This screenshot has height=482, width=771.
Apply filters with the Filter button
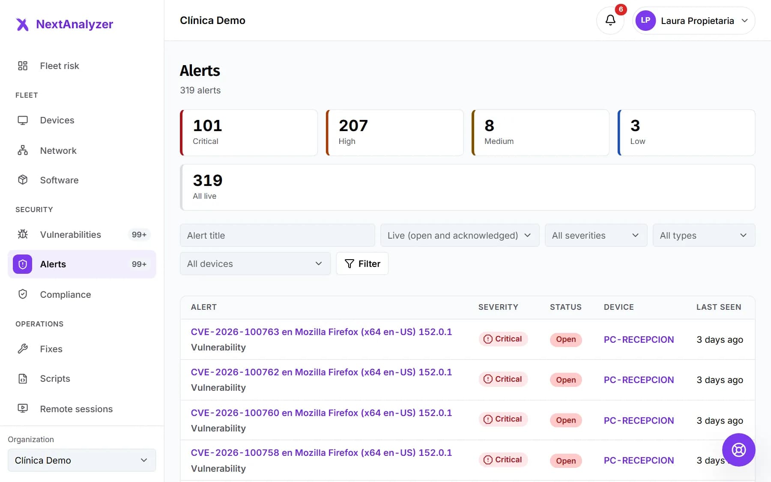[x=362, y=263]
